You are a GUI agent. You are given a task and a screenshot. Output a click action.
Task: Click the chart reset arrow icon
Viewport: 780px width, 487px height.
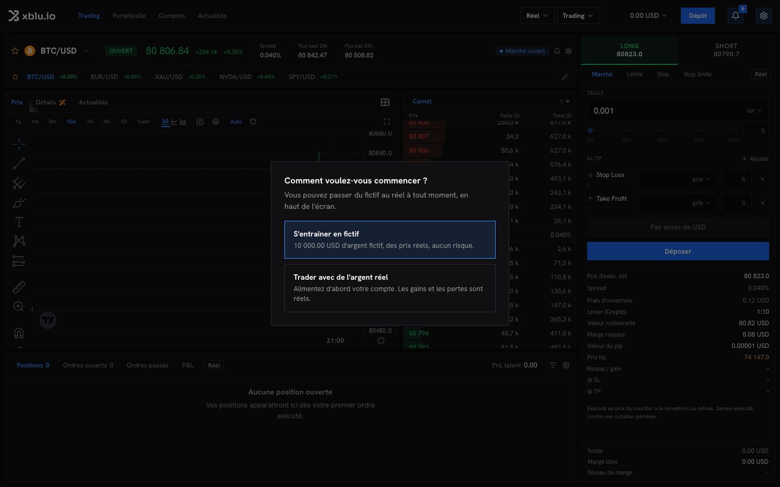point(253,122)
